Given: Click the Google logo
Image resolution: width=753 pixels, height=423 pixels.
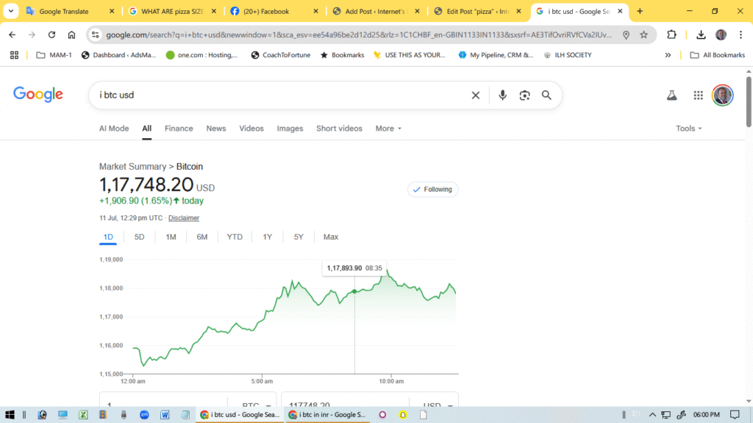Looking at the screenshot, I should point(38,95).
